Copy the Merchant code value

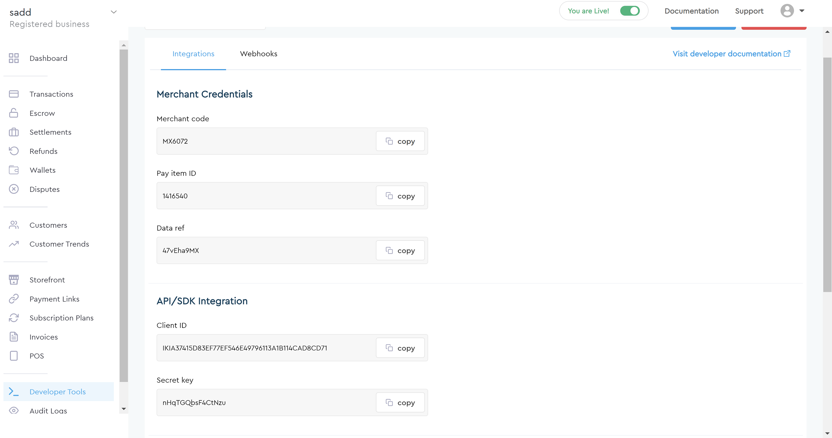click(400, 141)
